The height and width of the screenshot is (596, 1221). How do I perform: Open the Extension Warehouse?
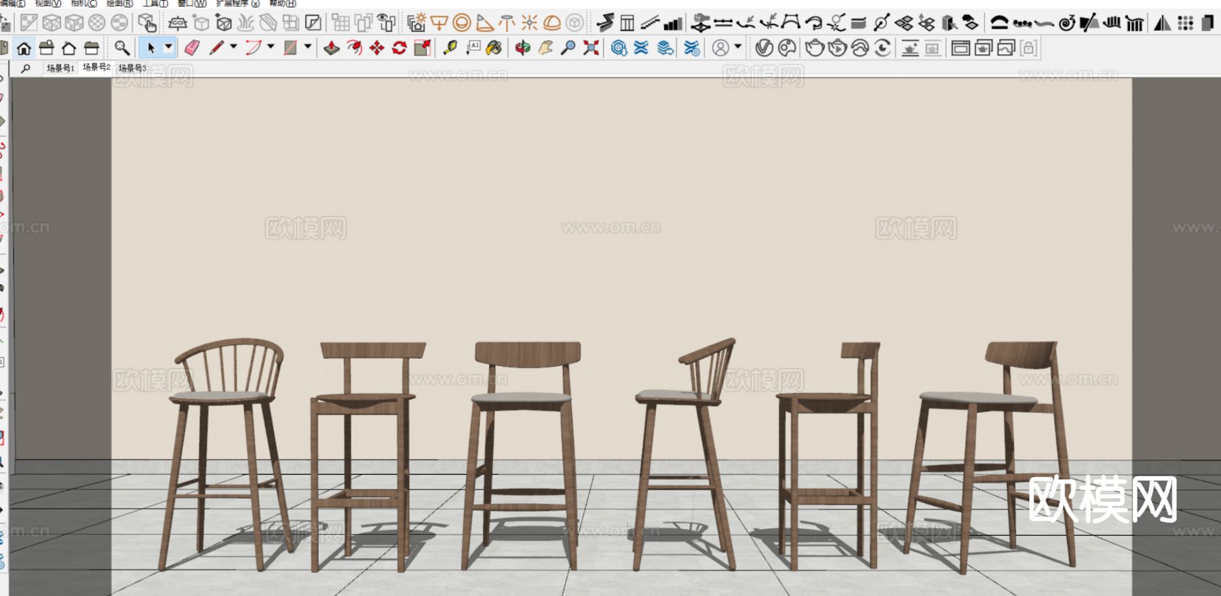[642, 48]
